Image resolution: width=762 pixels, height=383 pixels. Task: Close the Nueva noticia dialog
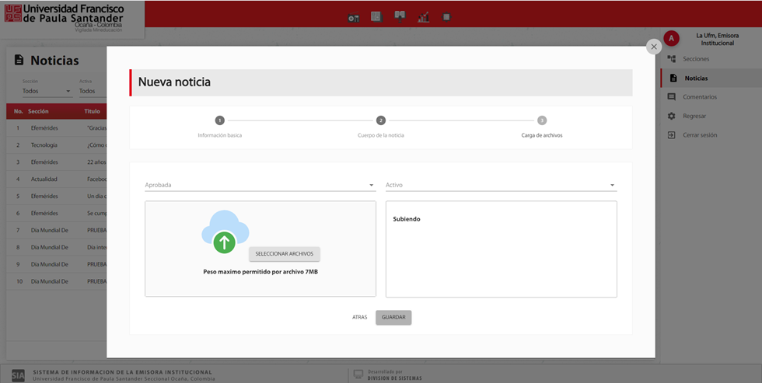click(x=654, y=47)
